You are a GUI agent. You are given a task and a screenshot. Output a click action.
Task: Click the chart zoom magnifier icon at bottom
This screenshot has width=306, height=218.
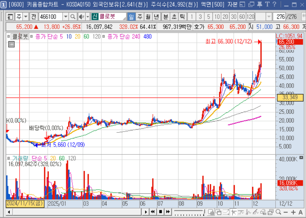coord(278,212)
